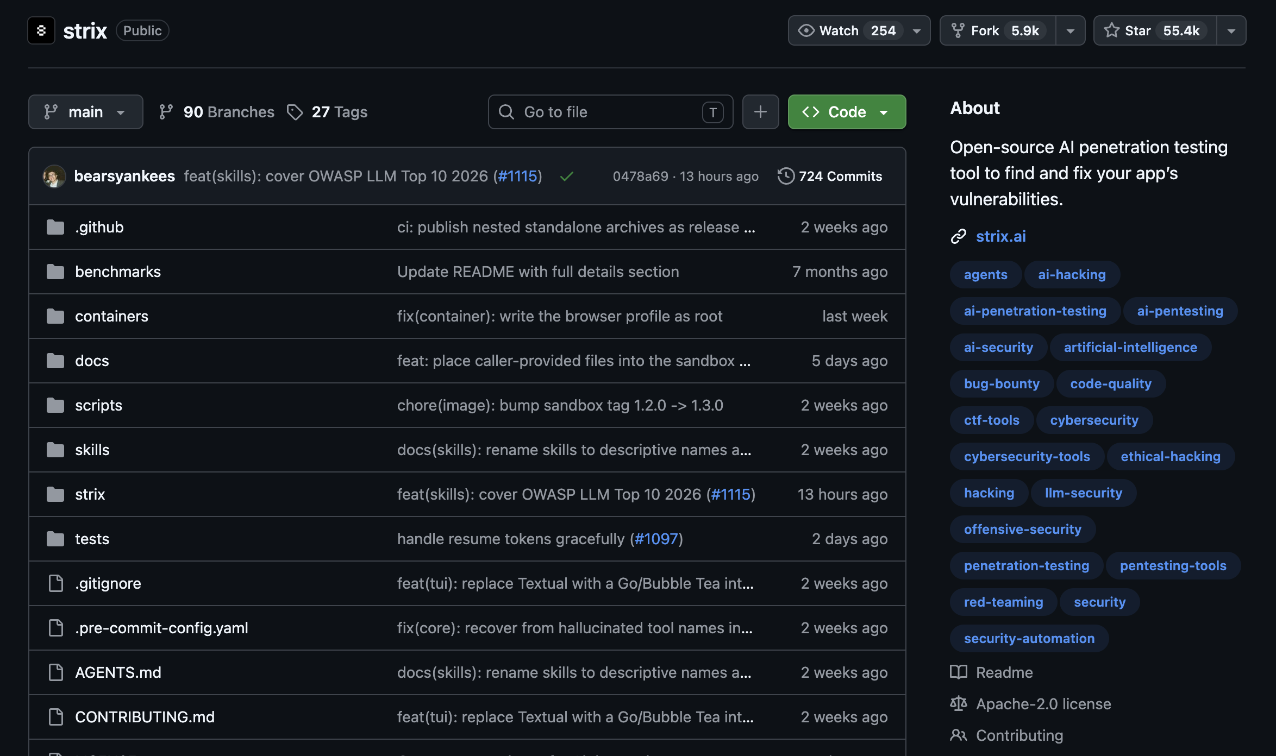Click the .gitignore file icon
This screenshot has width=1276, height=756.
(x=55, y=583)
